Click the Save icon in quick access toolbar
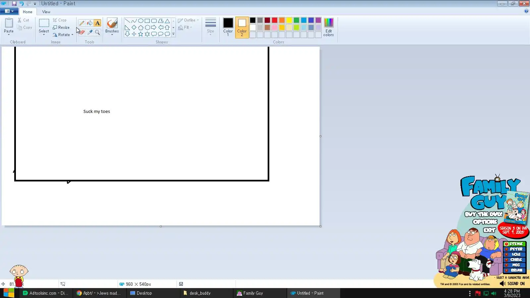Image resolution: width=530 pixels, height=298 pixels. coord(14,4)
